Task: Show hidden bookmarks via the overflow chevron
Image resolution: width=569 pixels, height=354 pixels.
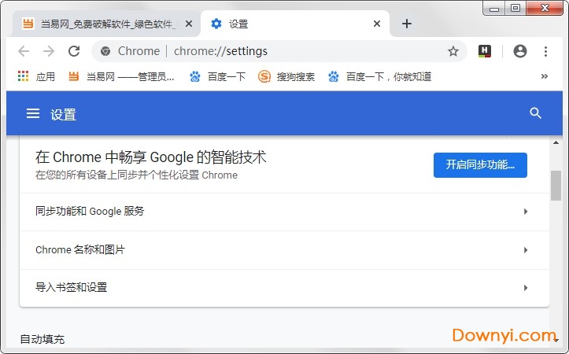Action: click(x=544, y=76)
